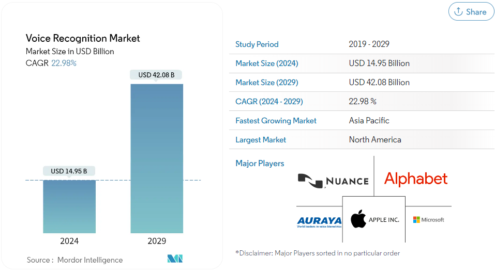Viewport: 495px width, 274px height.
Task: Click the Apple Inc. logo
Action: [x=374, y=220]
